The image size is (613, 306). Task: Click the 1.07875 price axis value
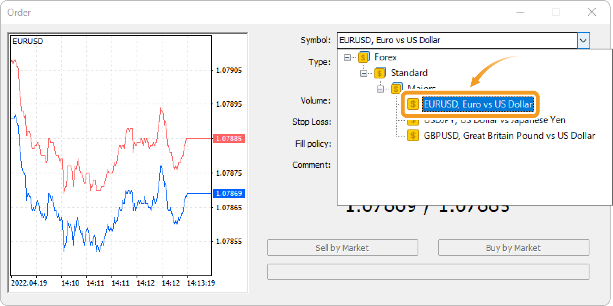[229, 173]
